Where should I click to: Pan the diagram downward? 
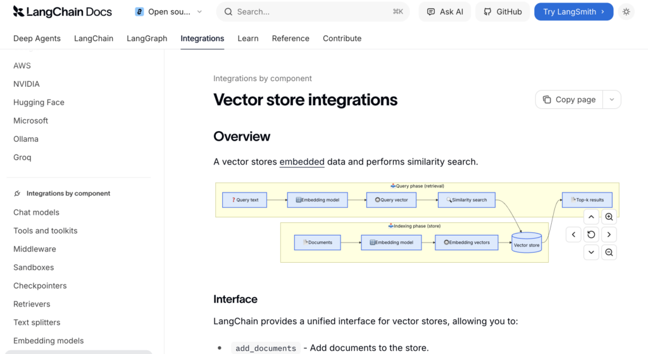[591, 252]
